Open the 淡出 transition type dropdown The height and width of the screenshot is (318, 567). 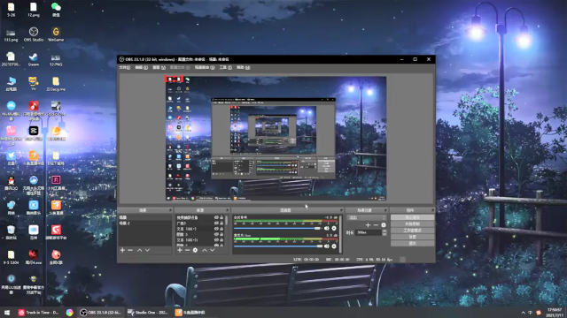pos(367,218)
